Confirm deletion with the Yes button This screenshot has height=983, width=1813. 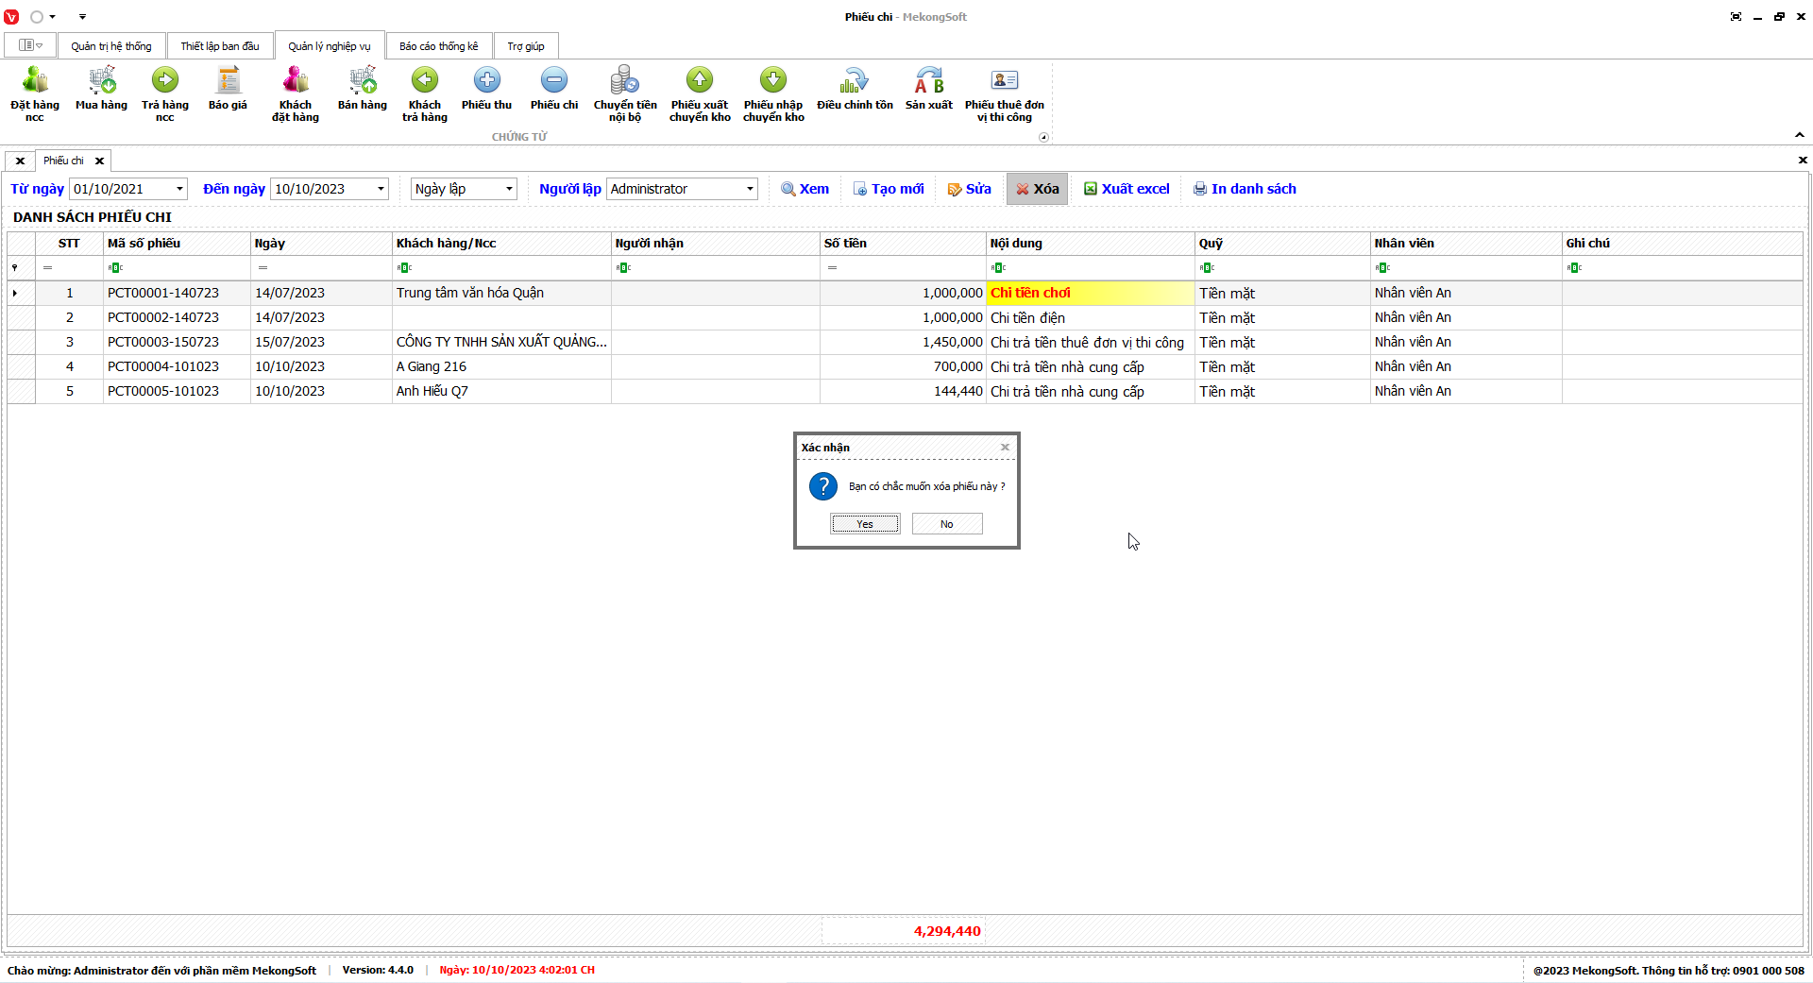click(x=865, y=524)
